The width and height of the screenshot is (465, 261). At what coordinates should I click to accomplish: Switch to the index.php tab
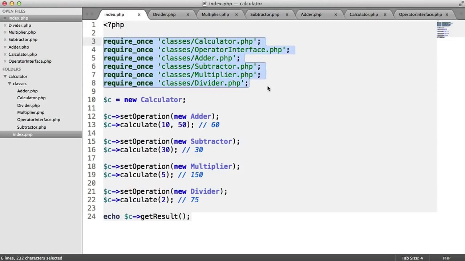click(x=114, y=14)
